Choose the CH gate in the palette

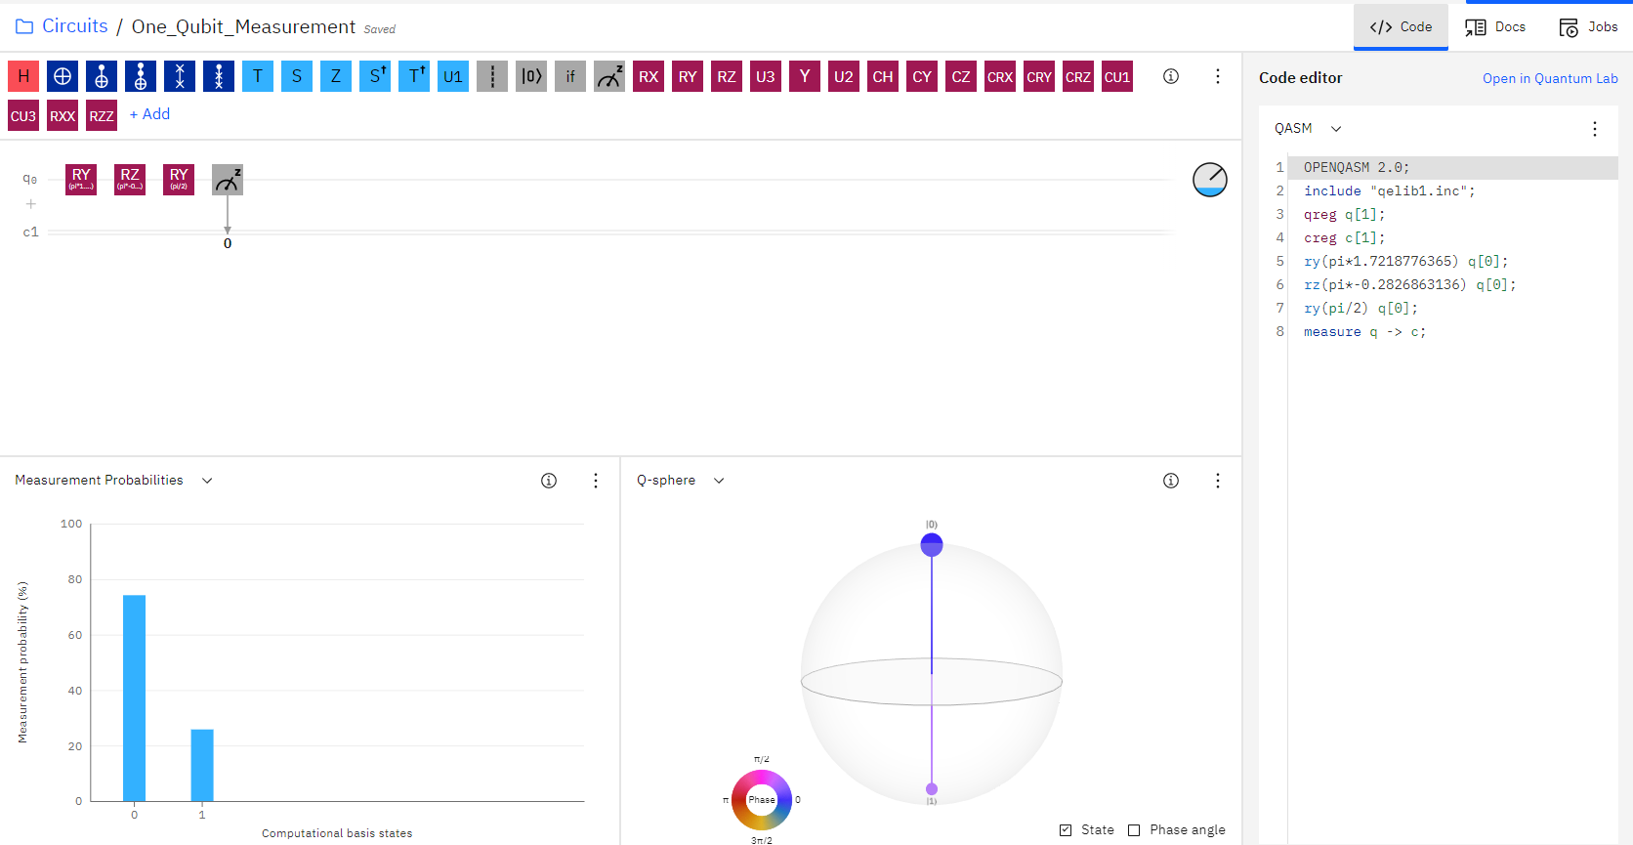click(883, 76)
